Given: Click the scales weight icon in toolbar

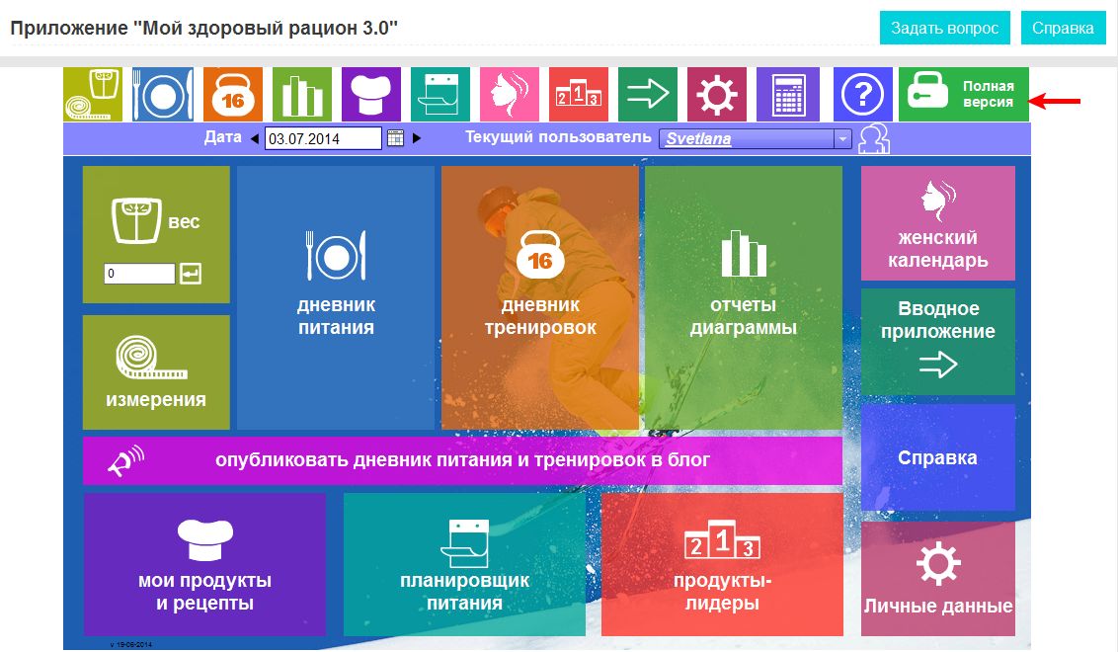Looking at the screenshot, I should pyautogui.click(x=93, y=94).
